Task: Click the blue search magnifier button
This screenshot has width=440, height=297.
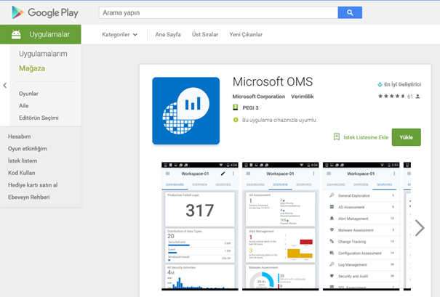Action: [x=350, y=12]
